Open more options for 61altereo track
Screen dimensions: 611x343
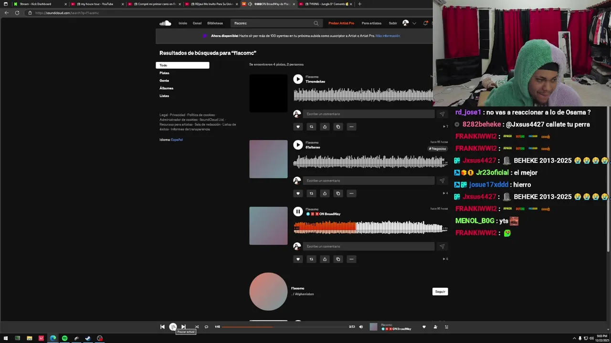click(351, 193)
